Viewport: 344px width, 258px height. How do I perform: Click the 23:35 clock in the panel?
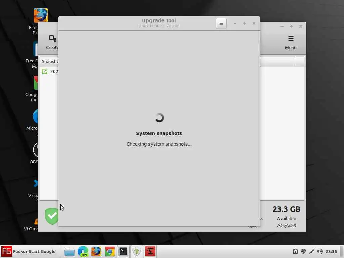point(331,251)
